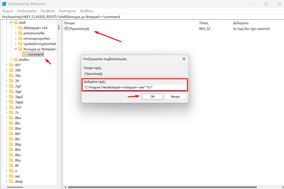Close the Επεξεργασία συμβολοσειράς dialog

(184, 59)
